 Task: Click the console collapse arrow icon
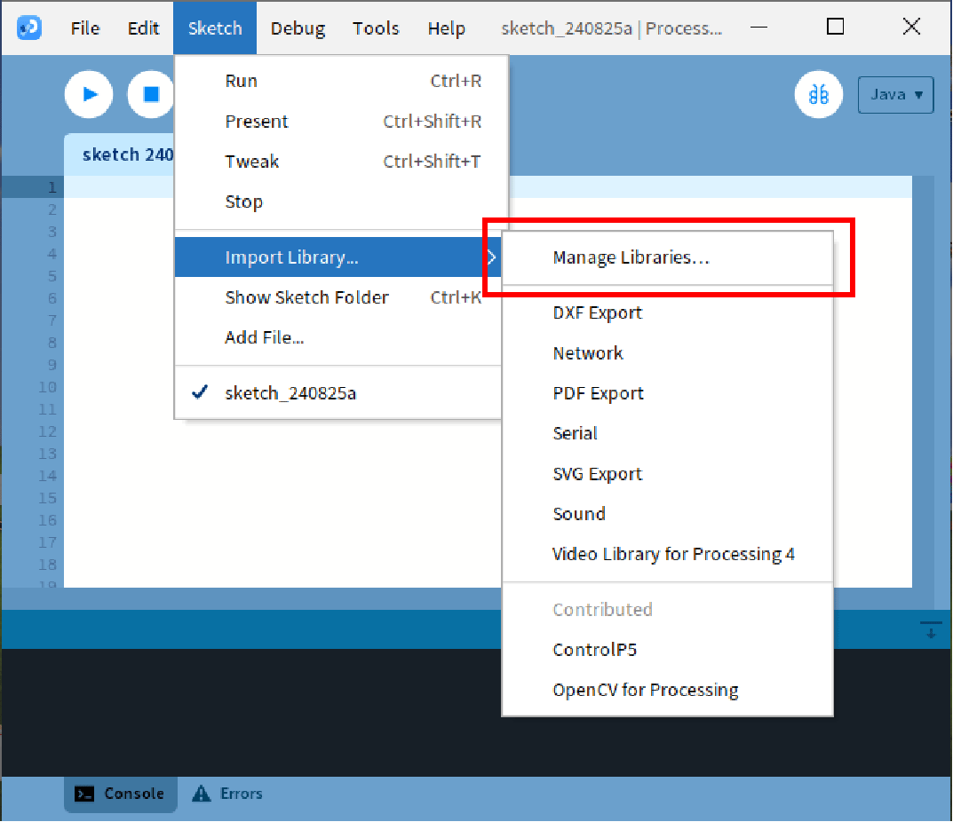[x=931, y=629]
